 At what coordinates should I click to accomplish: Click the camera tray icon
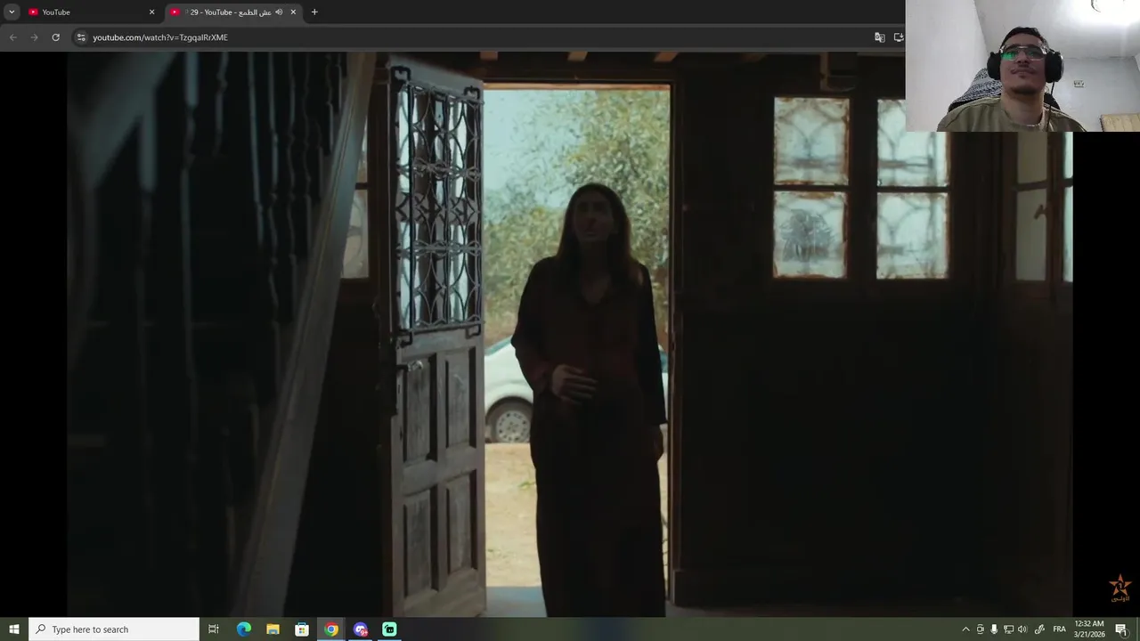click(981, 629)
